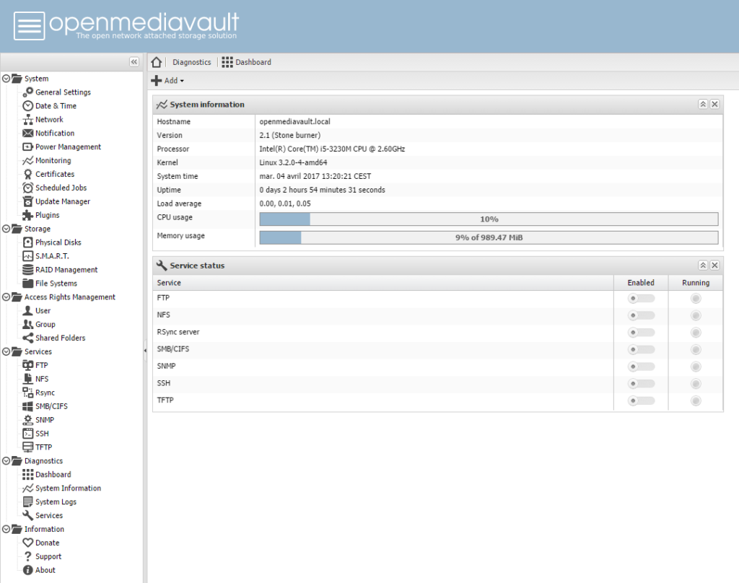Toggle the FTP service enabled switch

point(640,298)
